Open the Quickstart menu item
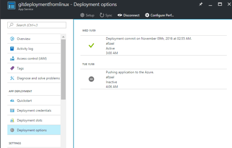The width and height of the screenshot is (232, 148). pyautogui.click(x=34, y=101)
